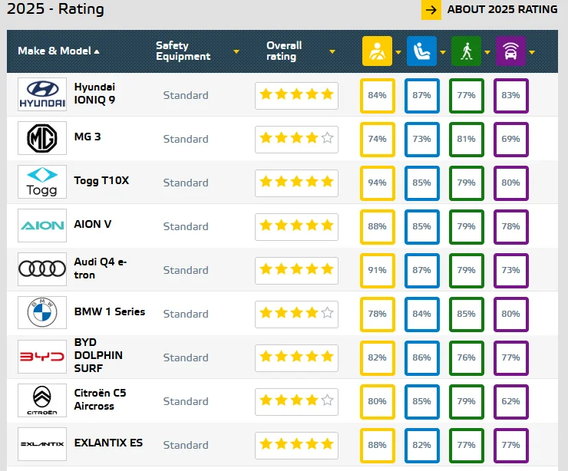Click the star rating box for BMW 1 Series
The image size is (568, 471).
tap(296, 315)
